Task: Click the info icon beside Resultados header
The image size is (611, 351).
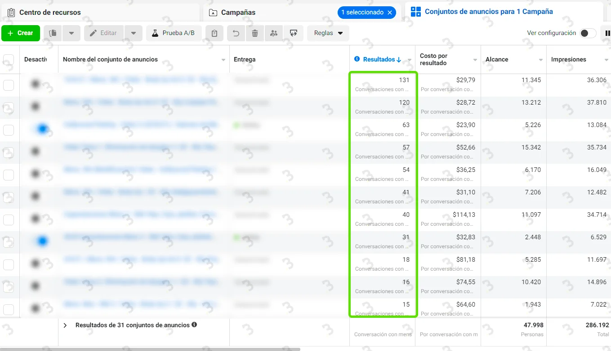Action: (357, 59)
